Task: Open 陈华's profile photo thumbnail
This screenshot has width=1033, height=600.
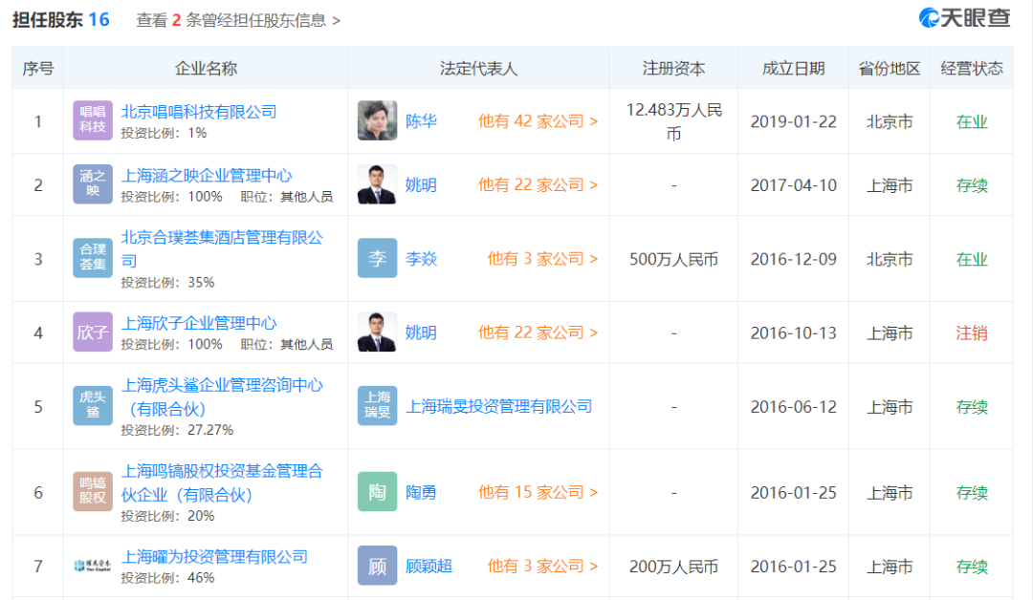Action: 378,120
